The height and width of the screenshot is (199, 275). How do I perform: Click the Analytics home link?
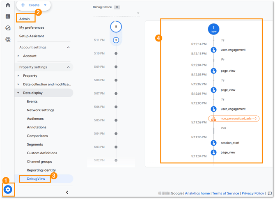(197, 193)
